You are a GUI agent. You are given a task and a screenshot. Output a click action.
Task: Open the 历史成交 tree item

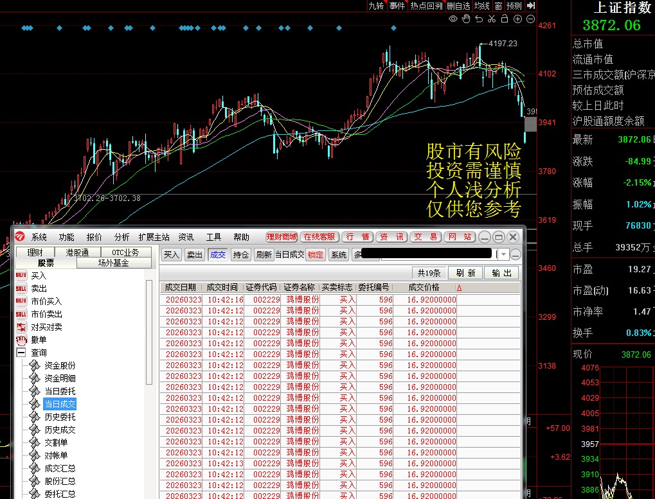click(60, 430)
